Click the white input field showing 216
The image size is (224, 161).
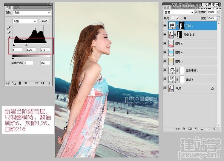(45, 50)
